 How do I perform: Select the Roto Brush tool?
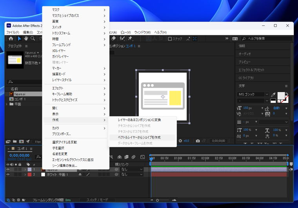(x=122, y=38)
